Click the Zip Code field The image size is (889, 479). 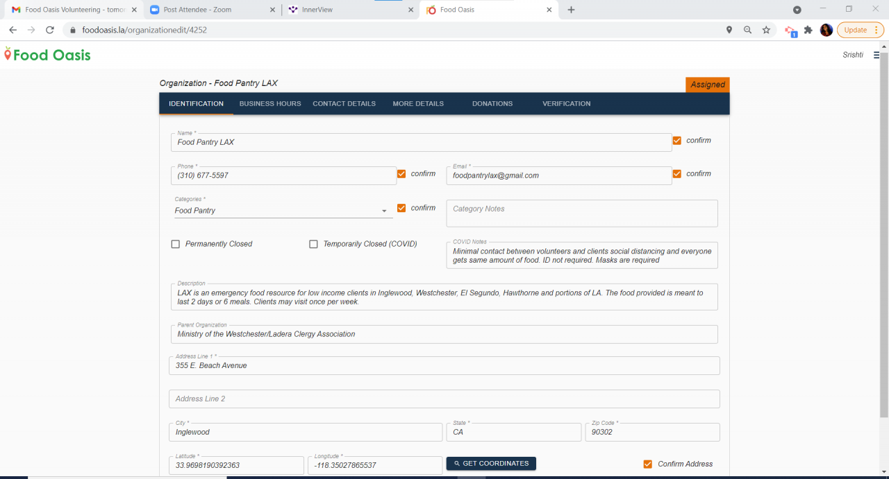pyautogui.click(x=653, y=432)
